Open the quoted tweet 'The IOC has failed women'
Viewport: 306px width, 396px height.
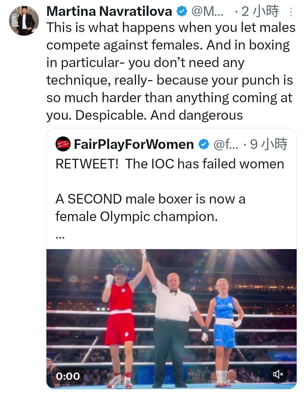point(170,164)
